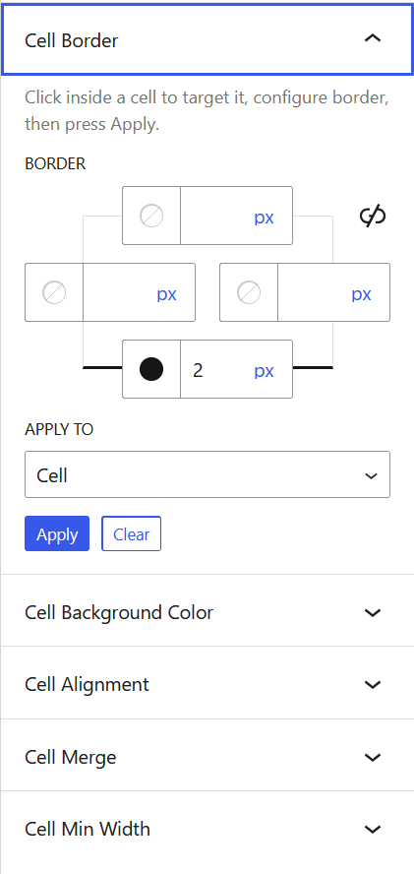Click the unlink sides icon
This screenshot has height=874, width=414.
pos(373,216)
